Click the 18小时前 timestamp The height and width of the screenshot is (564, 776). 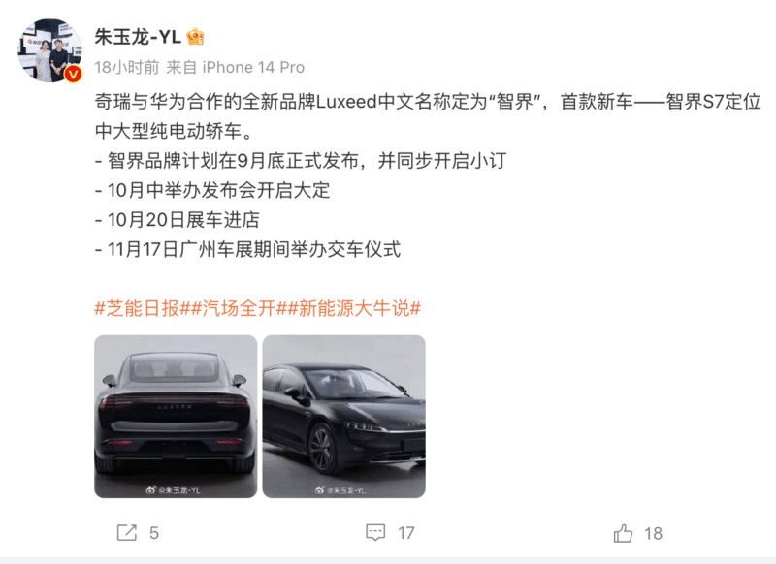click(127, 67)
